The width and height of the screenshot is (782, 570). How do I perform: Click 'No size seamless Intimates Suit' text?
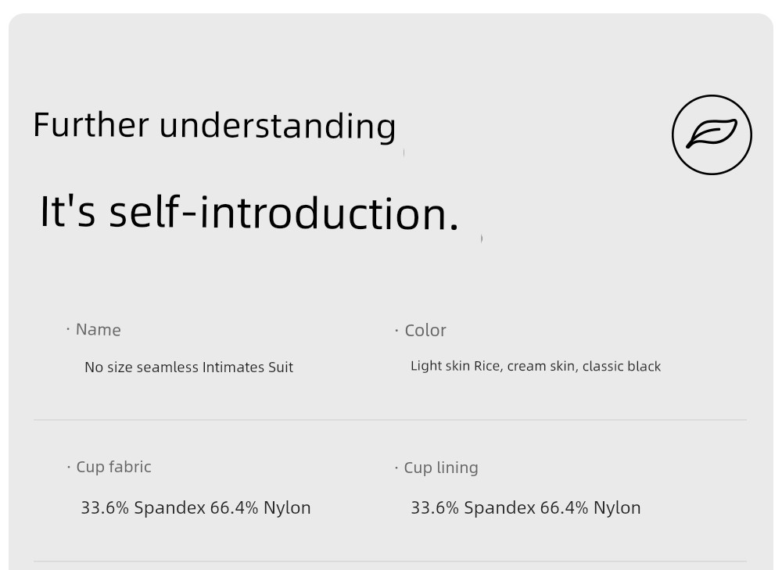click(x=189, y=367)
